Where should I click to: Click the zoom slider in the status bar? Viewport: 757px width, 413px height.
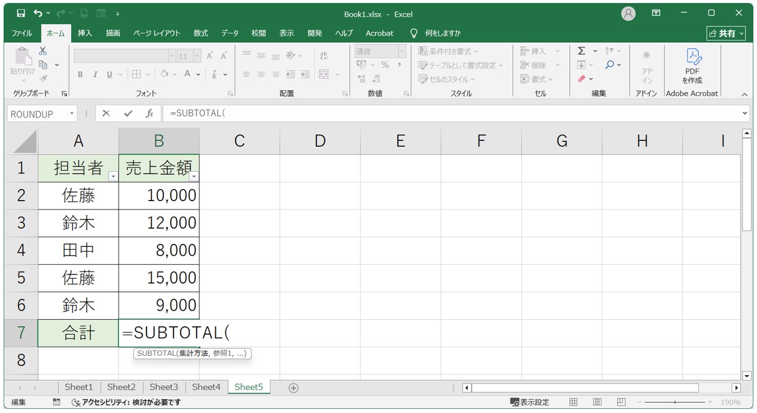(x=674, y=402)
